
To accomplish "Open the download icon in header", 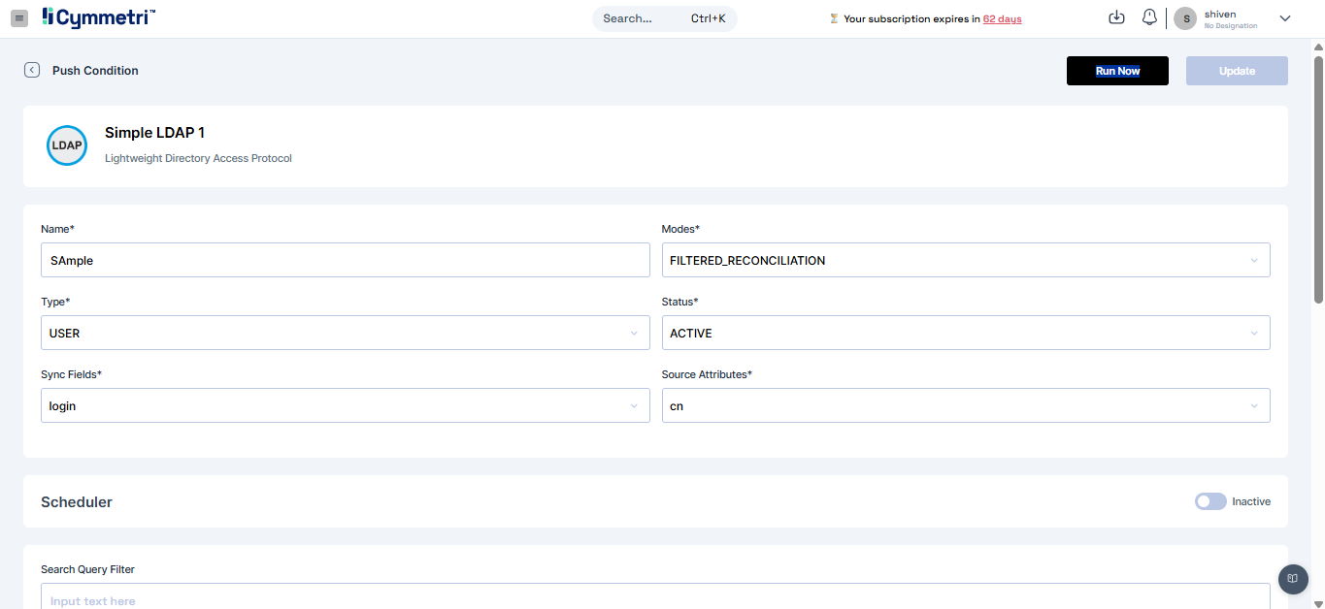I will pos(1116,17).
